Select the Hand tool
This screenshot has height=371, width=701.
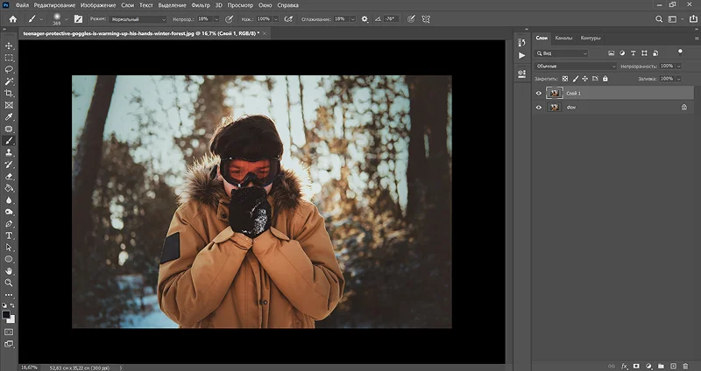pyautogui.click(x=9, y=271)
